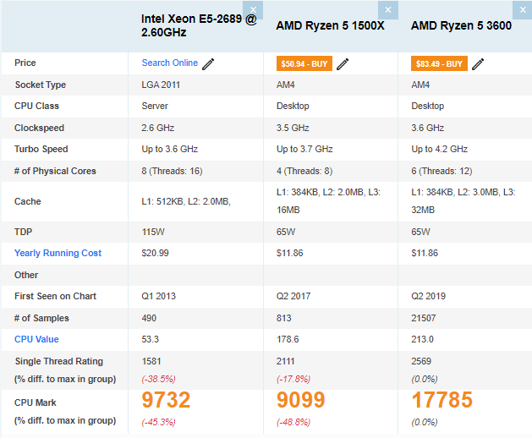Click the (-48.8%) CPU Mark difference
The image size is (532, 438).
[x=293, y=423]
